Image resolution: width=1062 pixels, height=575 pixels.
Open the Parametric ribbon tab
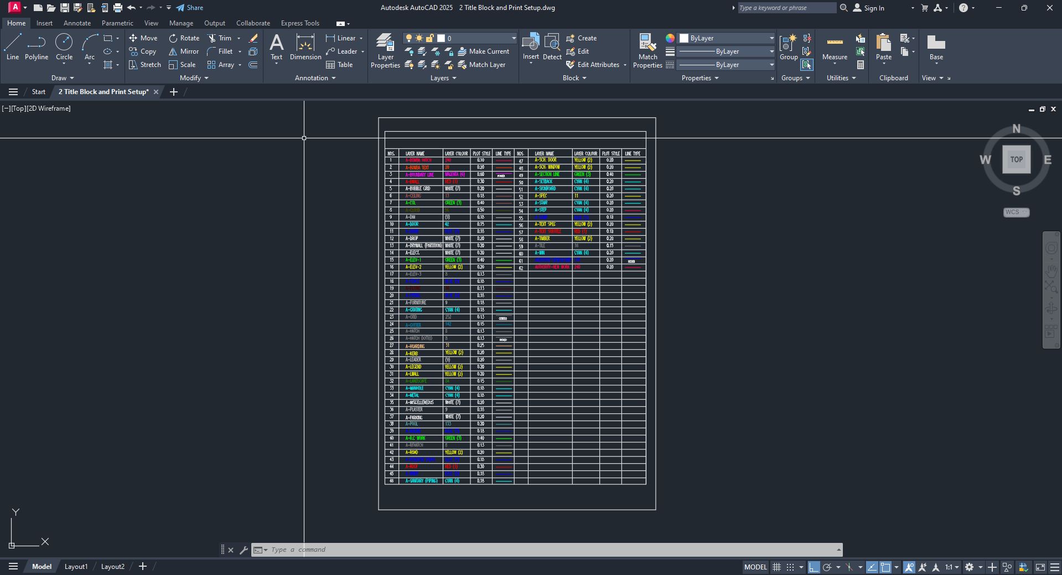pyautogui.click(x=117, y=23)
